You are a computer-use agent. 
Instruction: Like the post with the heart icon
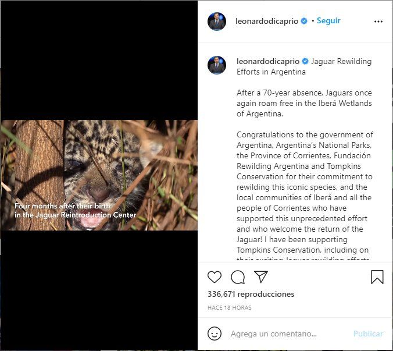point(215,277)
